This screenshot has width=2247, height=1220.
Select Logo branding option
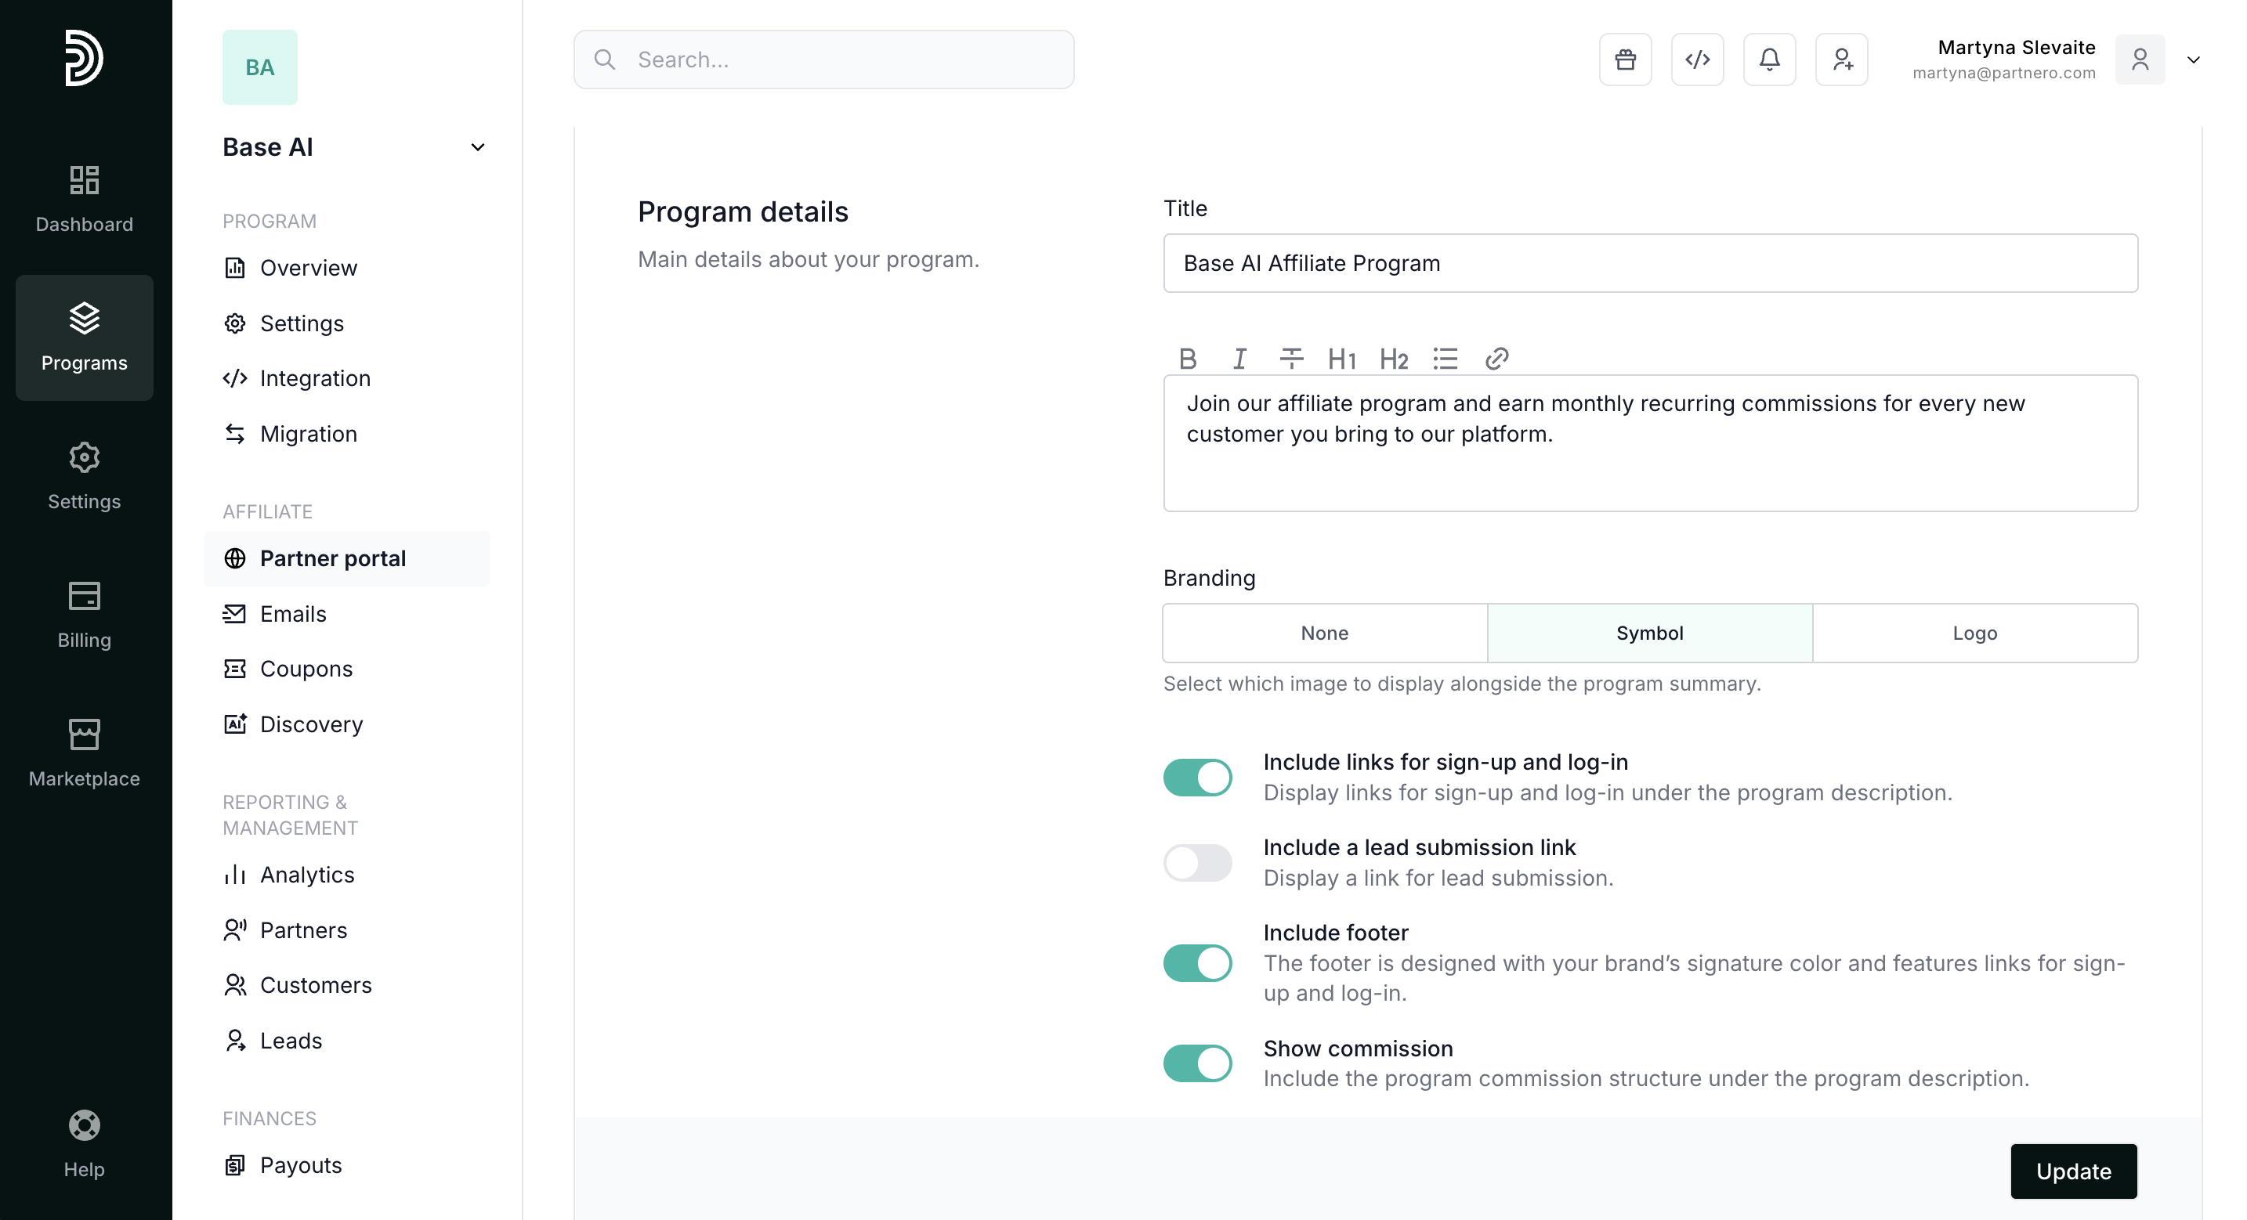click(x=1974, y=633)
